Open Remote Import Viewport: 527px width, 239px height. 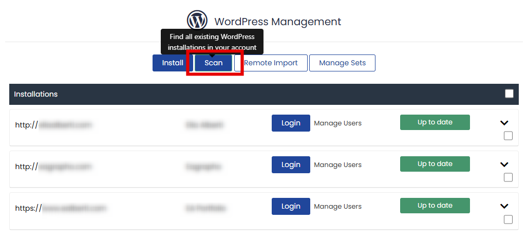tap(271, 63)
